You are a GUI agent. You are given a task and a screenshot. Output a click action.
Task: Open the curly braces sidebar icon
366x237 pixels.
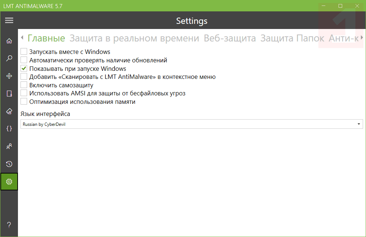[x=9, y=129]
